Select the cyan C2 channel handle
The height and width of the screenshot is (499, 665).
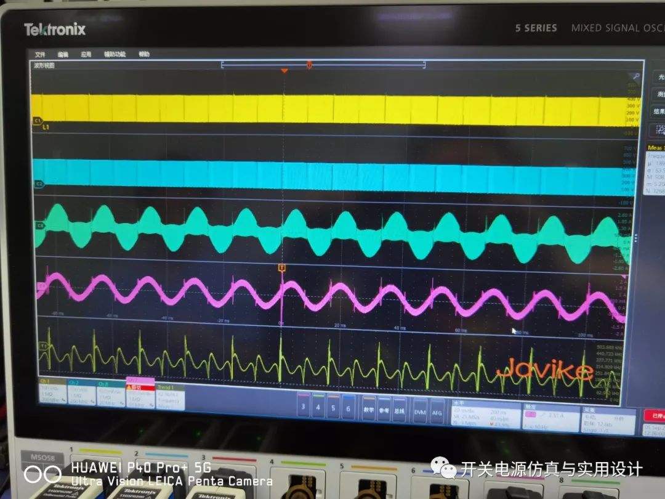[39, 184]
